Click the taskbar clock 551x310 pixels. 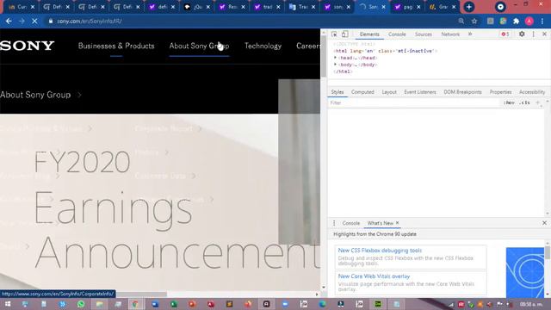click(531, 304)
